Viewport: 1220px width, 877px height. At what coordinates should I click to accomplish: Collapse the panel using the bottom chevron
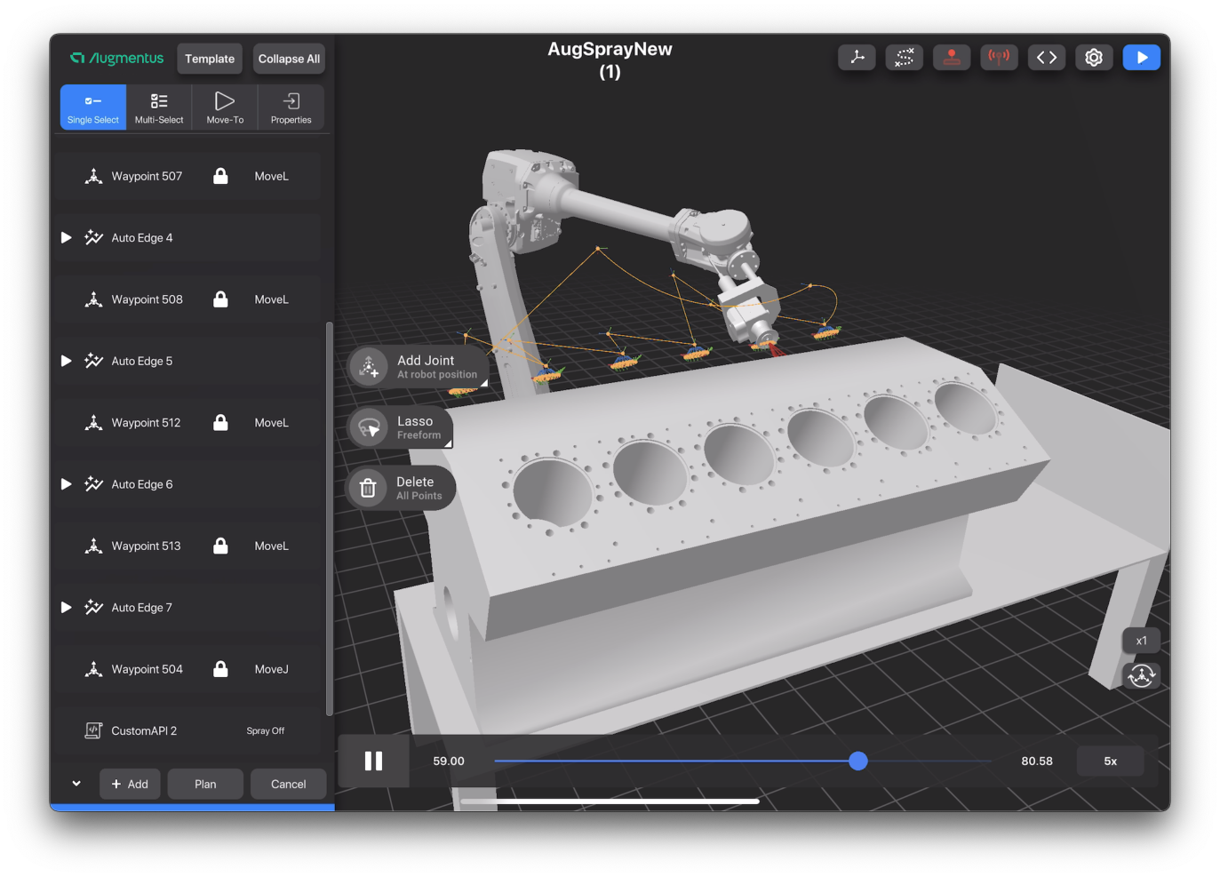76,784
